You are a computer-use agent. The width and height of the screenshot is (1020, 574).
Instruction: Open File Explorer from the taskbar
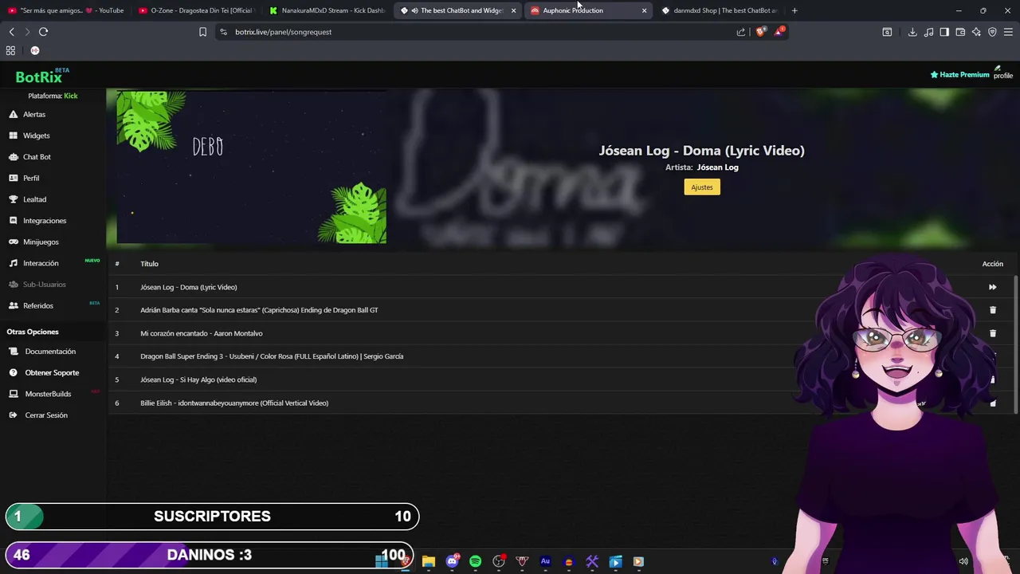[x=429, y=561]
